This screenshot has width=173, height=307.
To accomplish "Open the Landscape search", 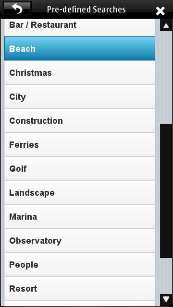I will [80, 193].
